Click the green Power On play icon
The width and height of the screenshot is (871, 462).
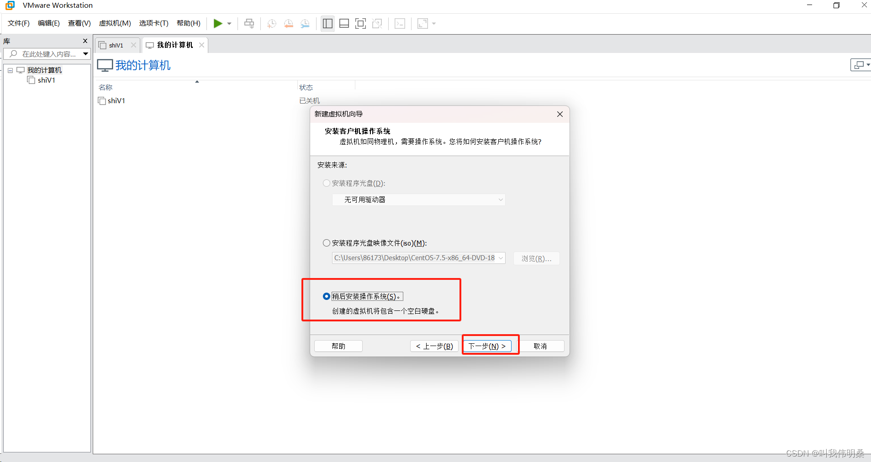click(x=218, y=23)
